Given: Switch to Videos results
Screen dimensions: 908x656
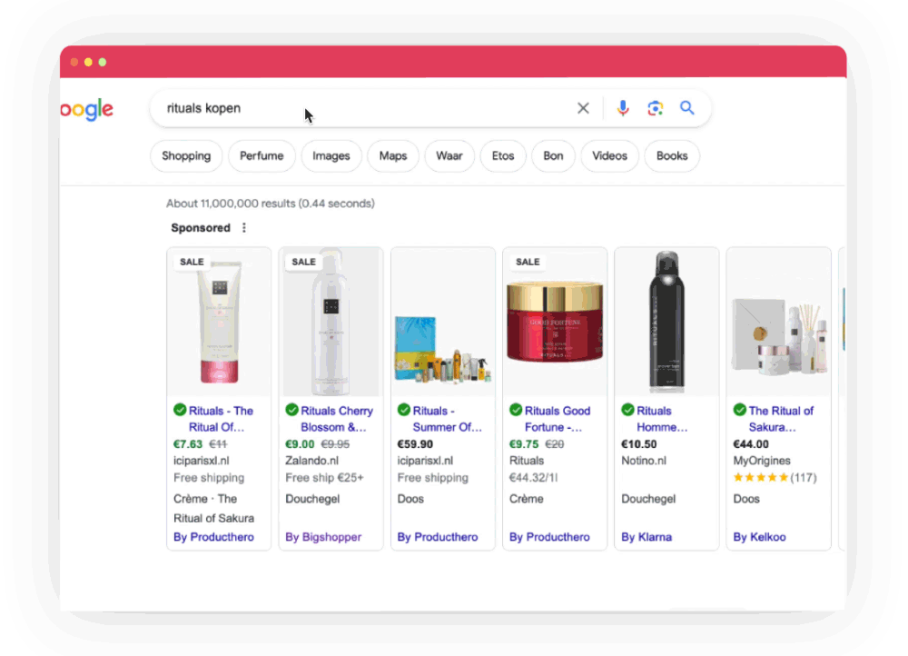Looking at the screenshot, I should pos(610,156).
